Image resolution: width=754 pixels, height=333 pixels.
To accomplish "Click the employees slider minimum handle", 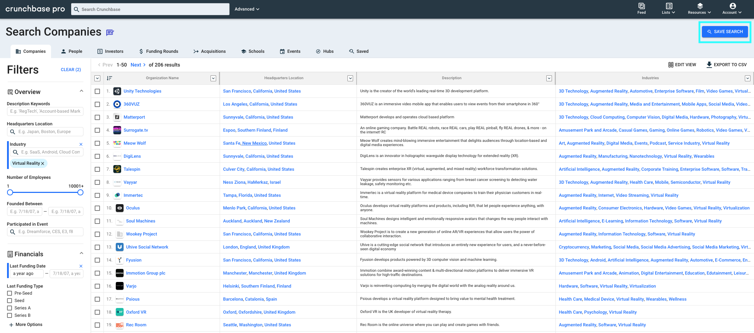I will coord(10,192).
